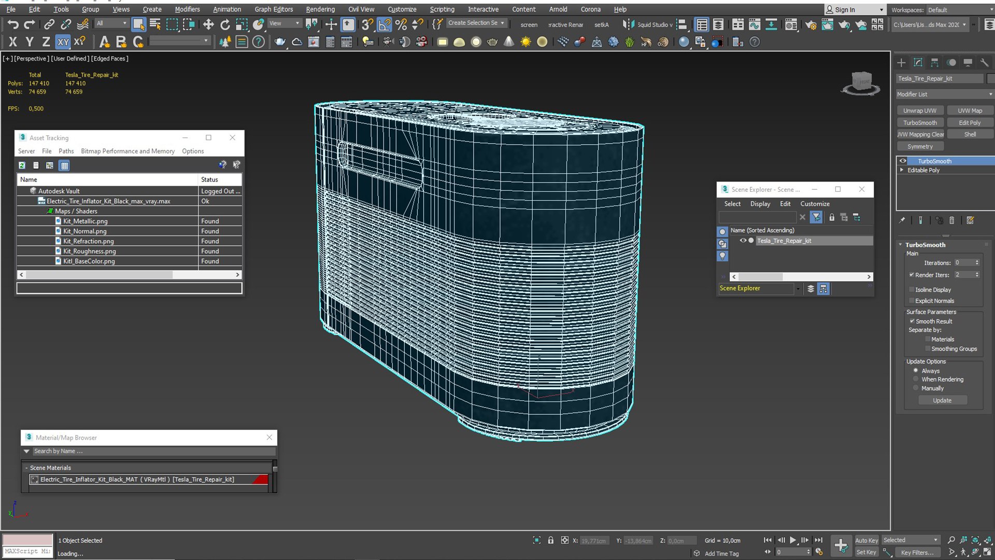The width and height of the screenshot is (995, 560).
Task: Open the Rendering menu
Action: pyautogui.click(x=320, y=9)
